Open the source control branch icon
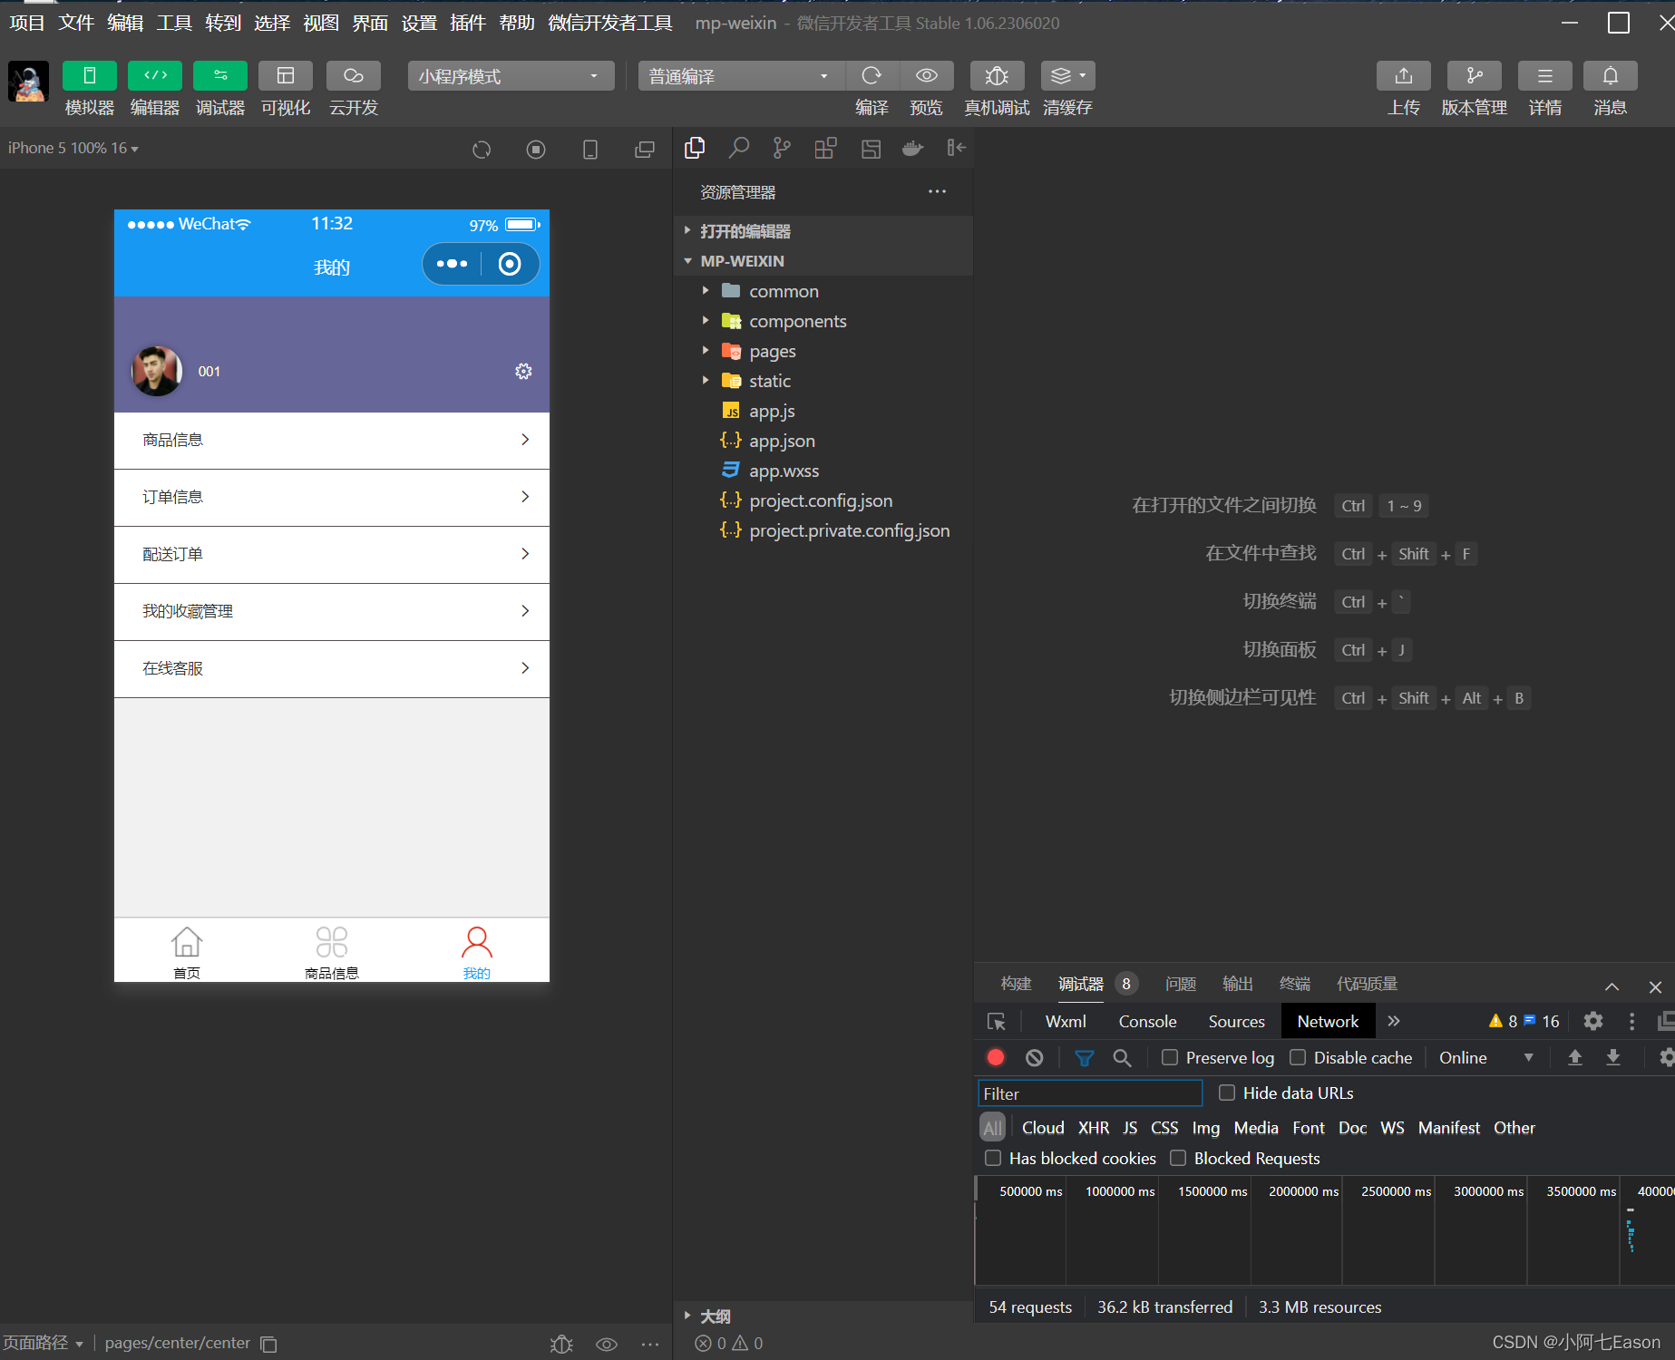The width and height of the screenshot is (1675, 1360). 782,148
